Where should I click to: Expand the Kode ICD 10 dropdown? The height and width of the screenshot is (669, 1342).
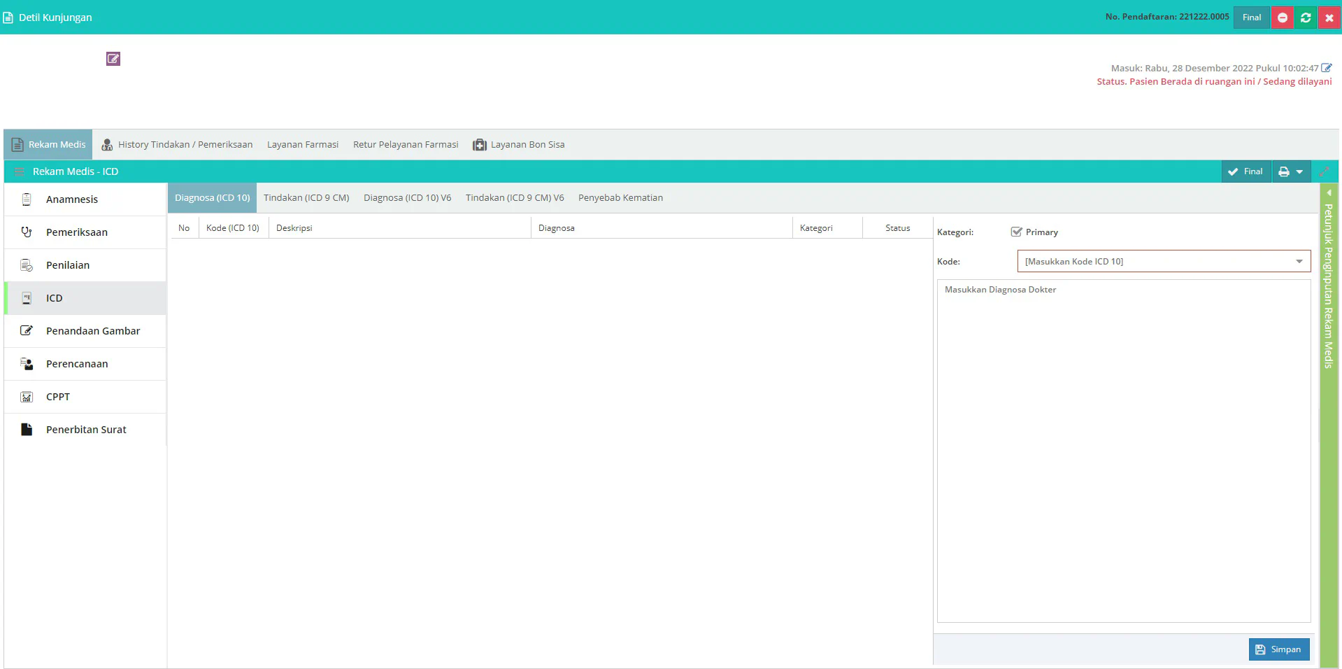pos(1299,262)
